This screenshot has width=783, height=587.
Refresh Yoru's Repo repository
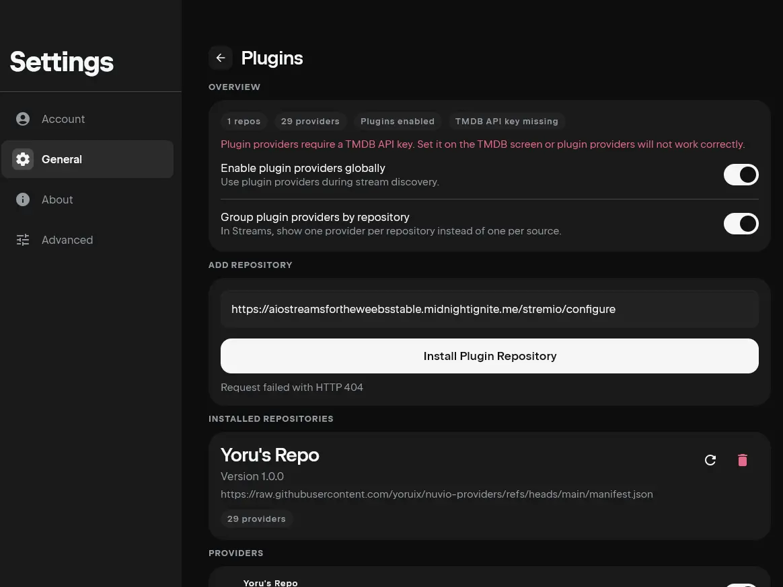(710, 460)
